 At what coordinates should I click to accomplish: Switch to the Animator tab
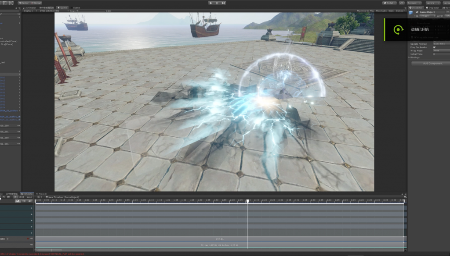pyautogui.click(x=29, y=8)
